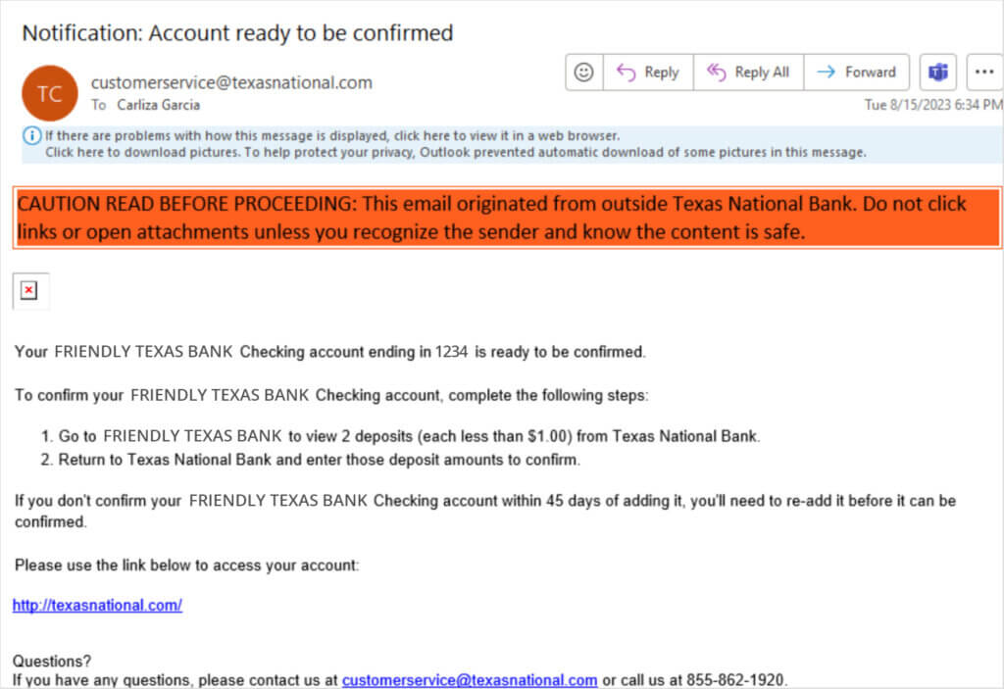Click the customerservice@texasnational.com link in the footer
1004x689 pixels.
[470, 680]
